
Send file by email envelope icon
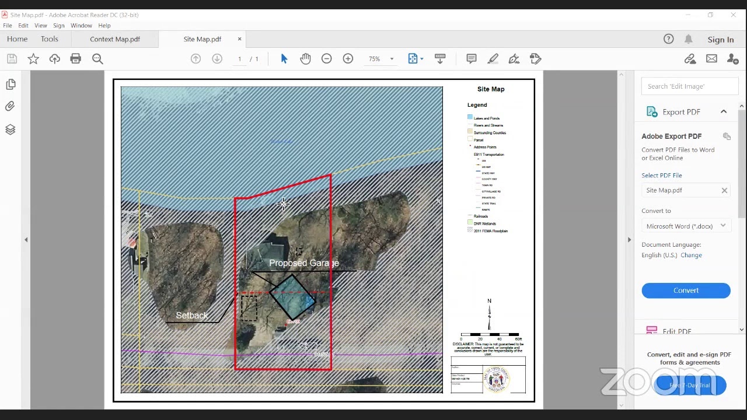point(711,58)
